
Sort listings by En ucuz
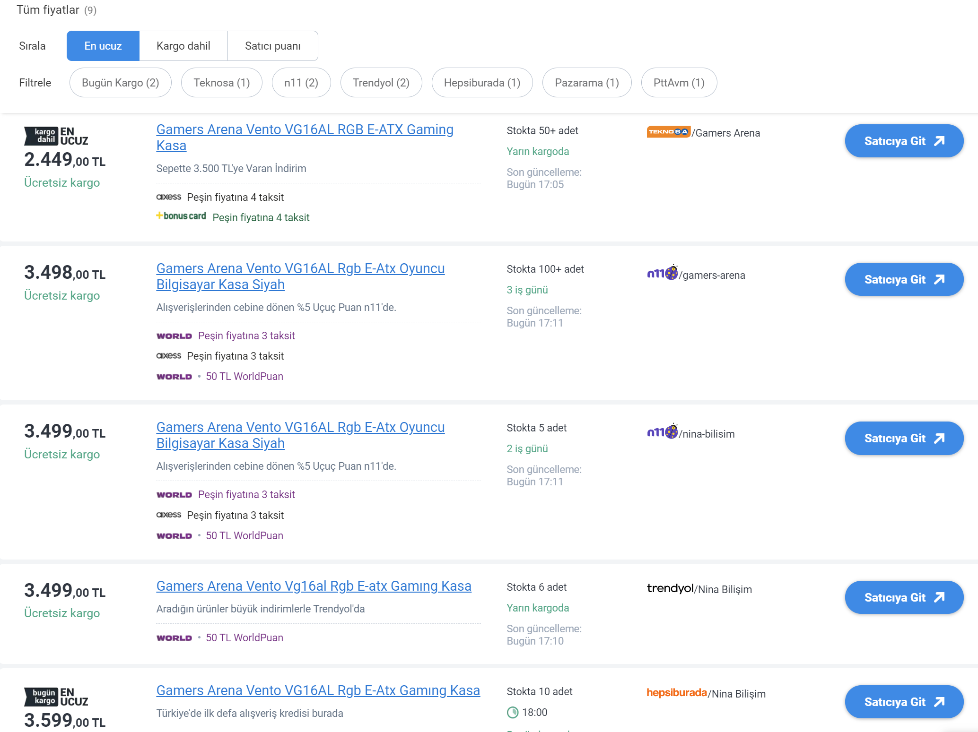(103, 46)
